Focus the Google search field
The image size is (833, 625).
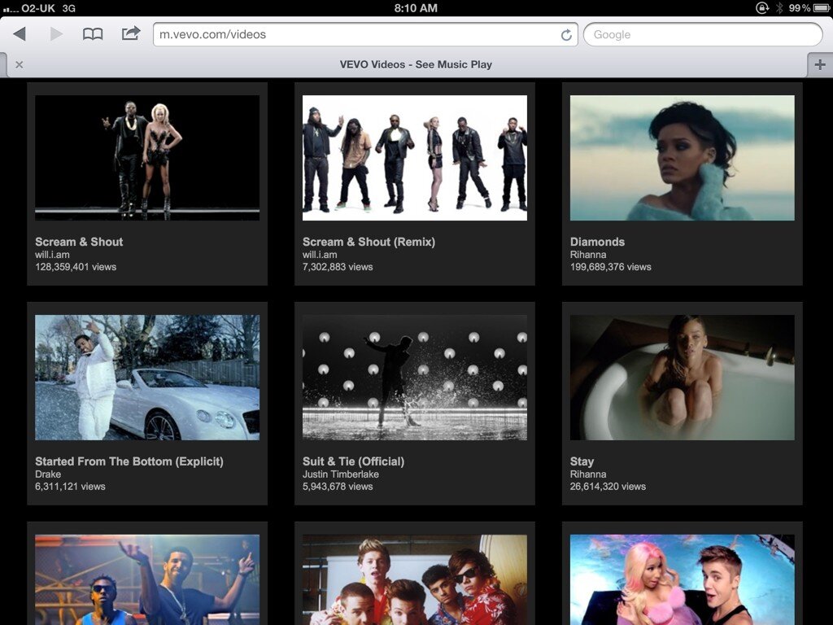pos(703,34)
